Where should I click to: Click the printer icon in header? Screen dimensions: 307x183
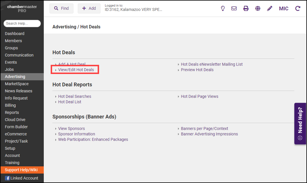pos(246,8)
